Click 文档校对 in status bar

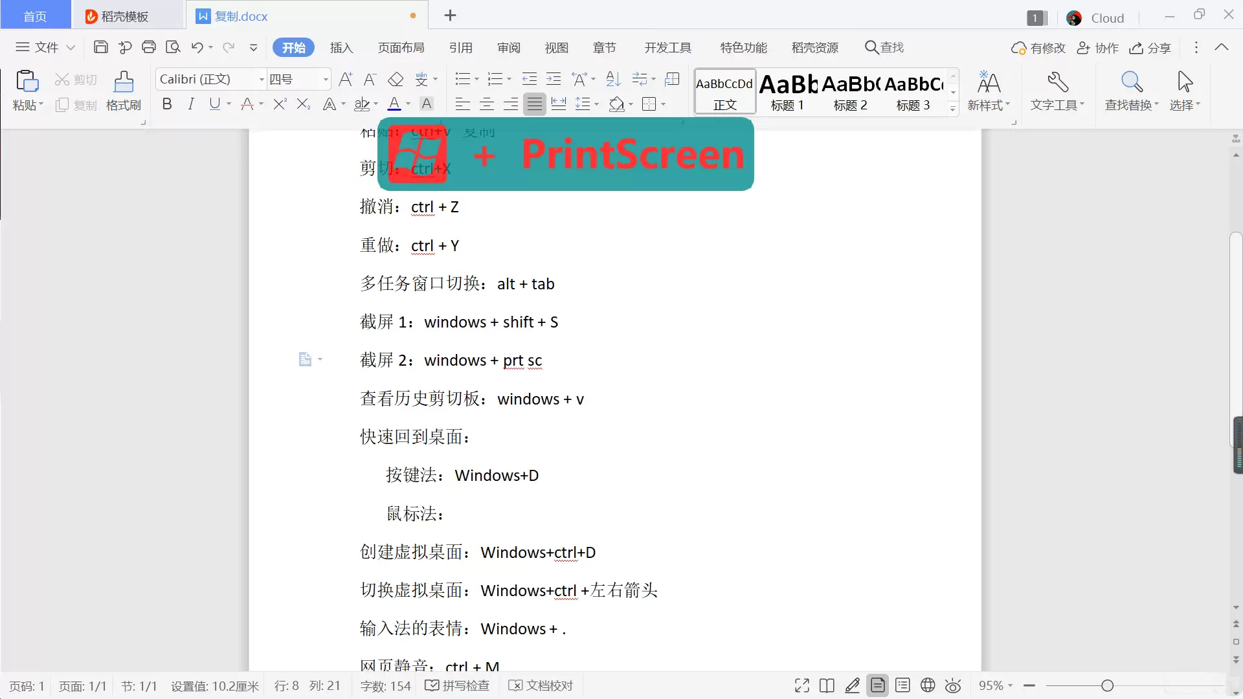point(541,685)
